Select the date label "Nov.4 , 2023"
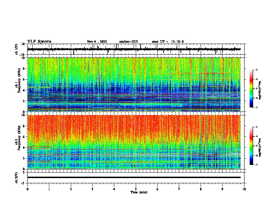 coord(97,42)
